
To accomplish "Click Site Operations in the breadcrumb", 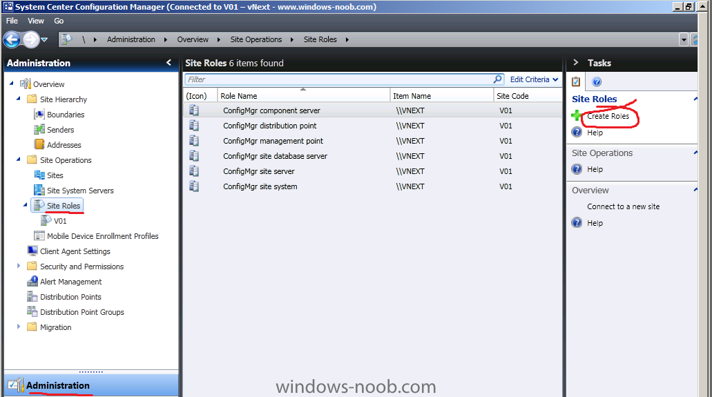I will pyautogui.click(x=256, y=39).
